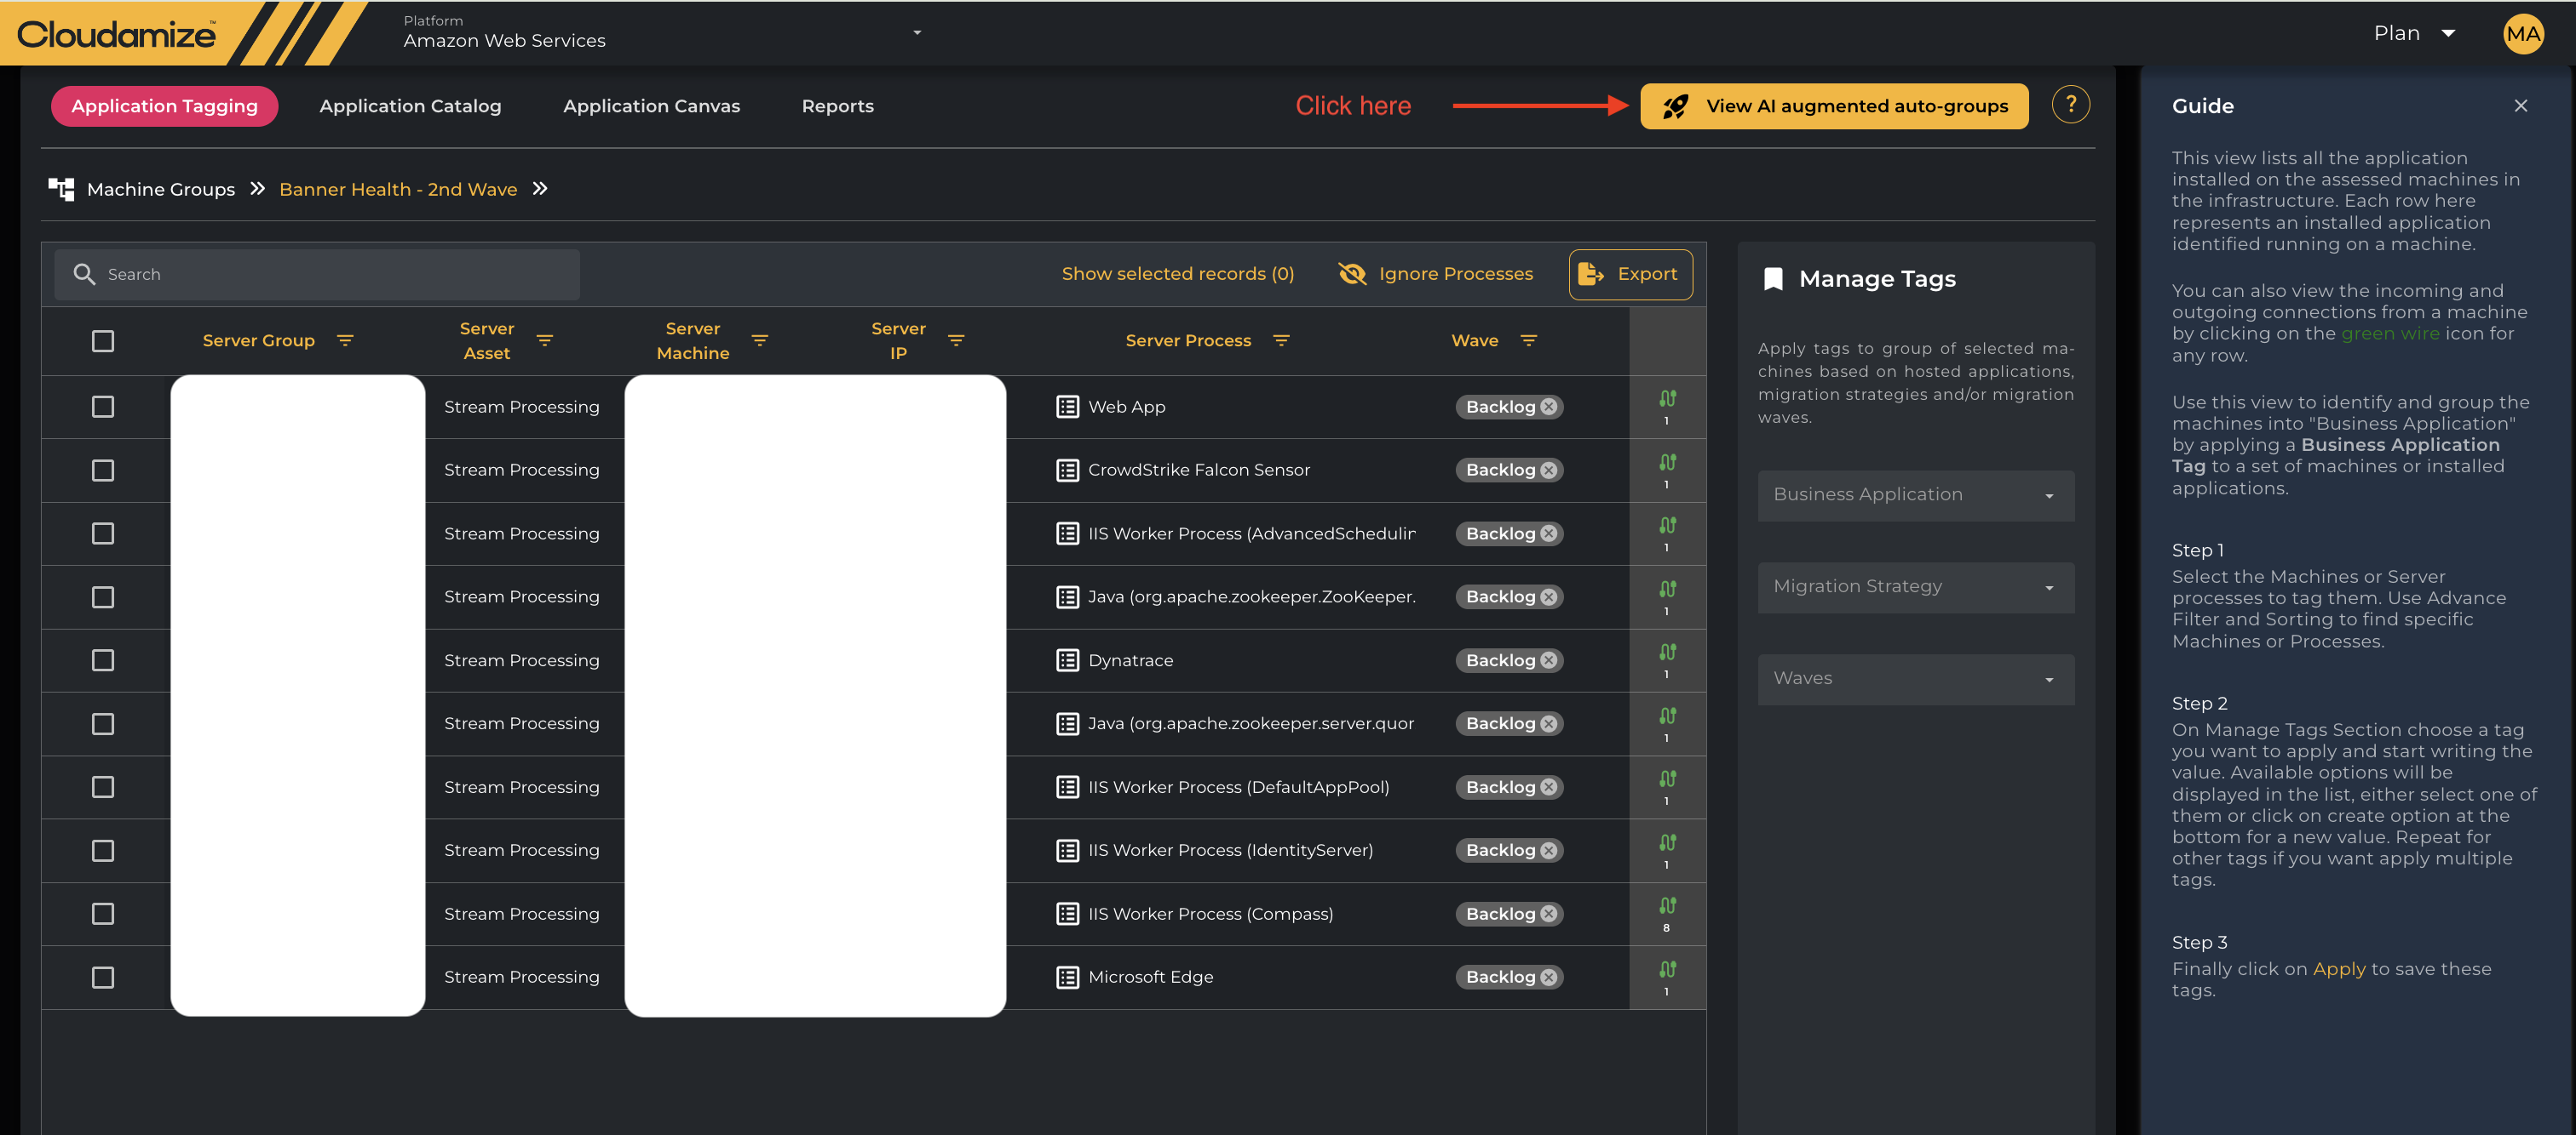Filter by Server Process column icon

tap(1281, 340)
